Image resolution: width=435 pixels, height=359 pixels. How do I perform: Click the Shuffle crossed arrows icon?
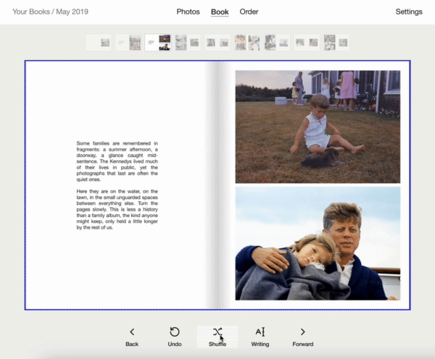217,331
